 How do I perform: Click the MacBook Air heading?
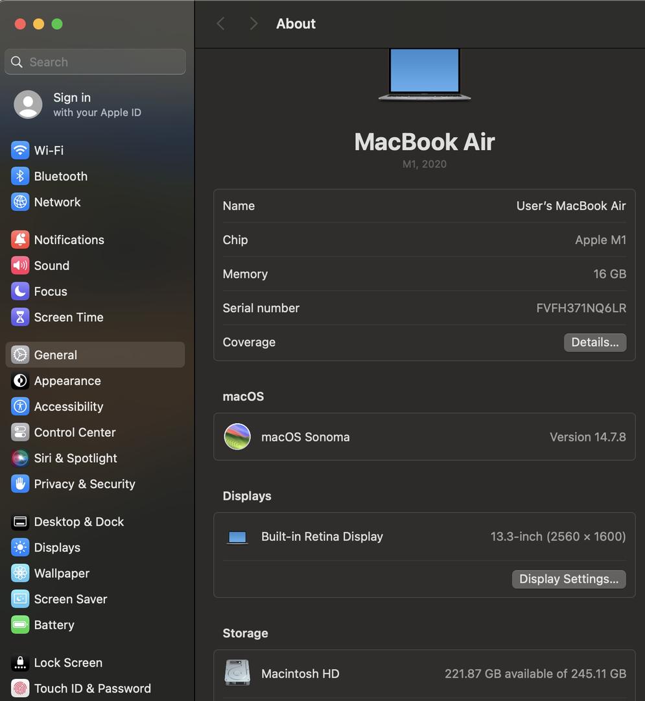(x=425, y=142)
